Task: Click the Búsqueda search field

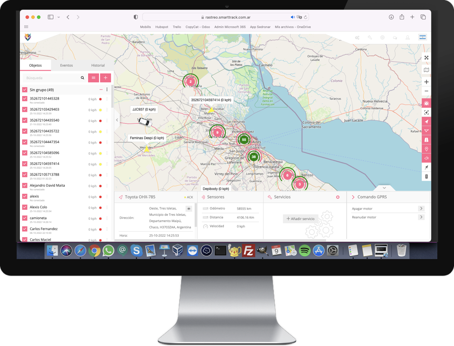Action: (x=50, y=77)
